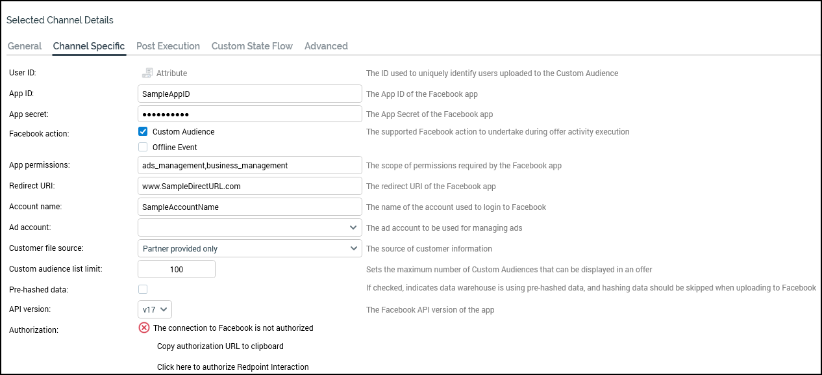This screenshot has height=375, width=822.
Task: Check the Pre-hashed data checkbox
Action: tap(143, 289)
